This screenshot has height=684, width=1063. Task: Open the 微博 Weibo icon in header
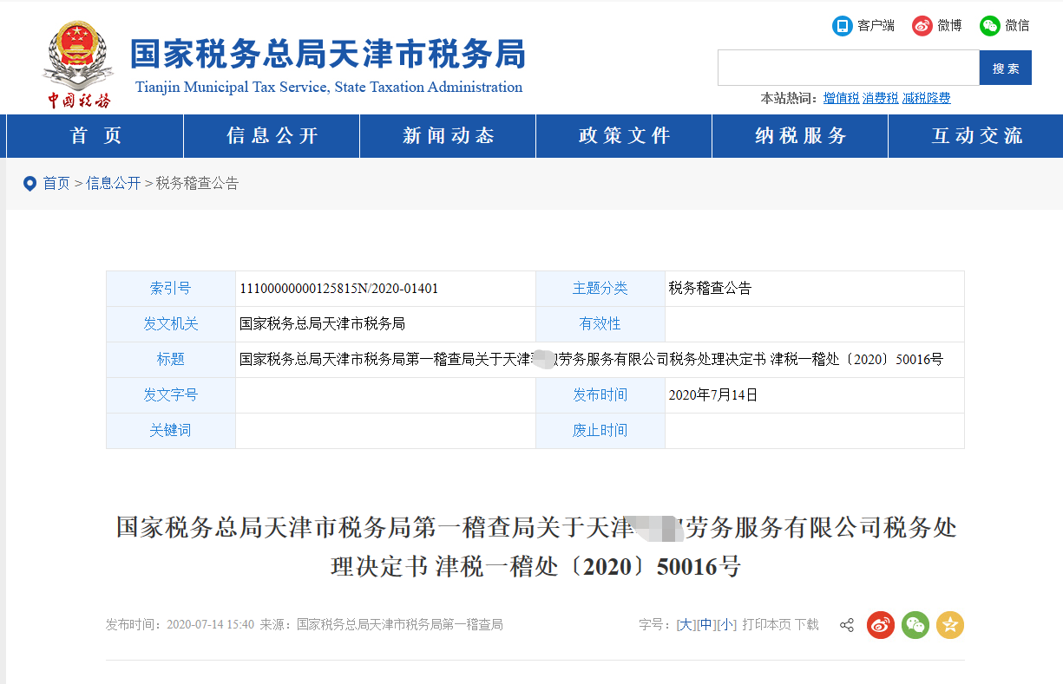[922, 26]
